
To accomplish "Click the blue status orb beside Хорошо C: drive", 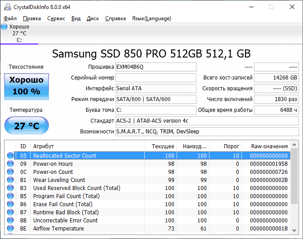I will click(x=4, y=27).
